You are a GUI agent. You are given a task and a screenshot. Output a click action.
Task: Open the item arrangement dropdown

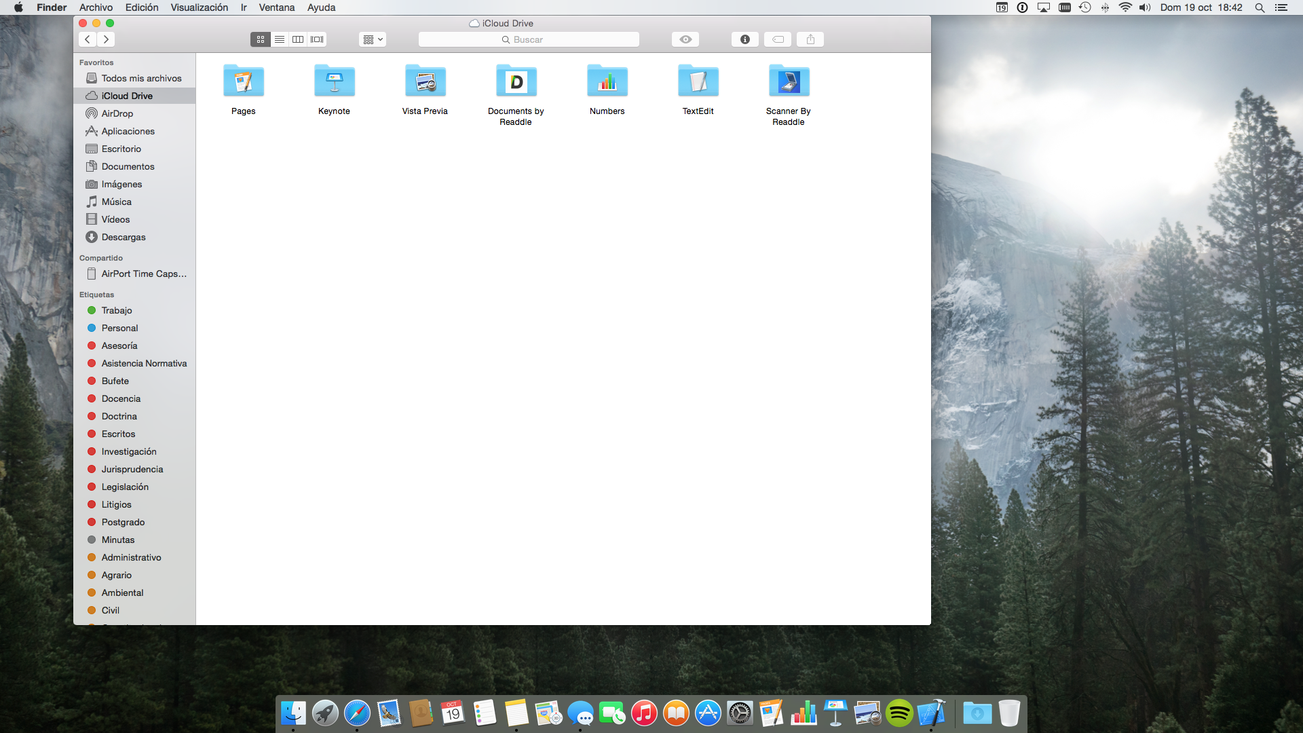[373, 39]
